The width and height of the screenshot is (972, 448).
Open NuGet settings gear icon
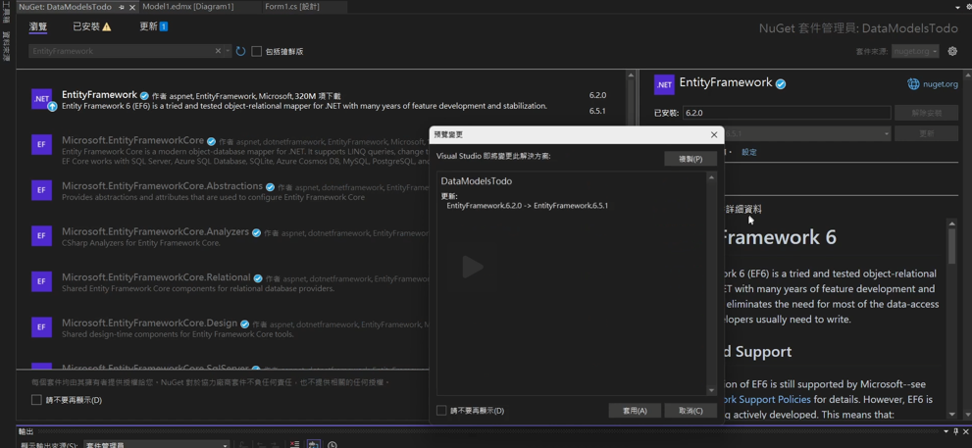click(x=952, y=51)
